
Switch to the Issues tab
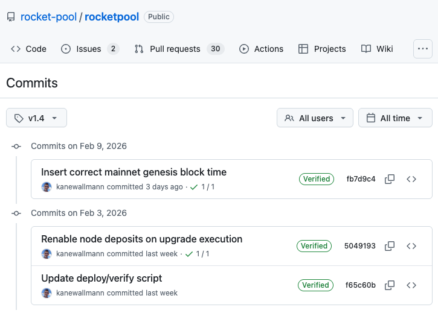click(x=89, y=49)
